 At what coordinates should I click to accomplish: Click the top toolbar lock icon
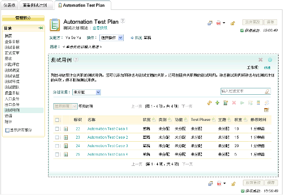point(233,23)
